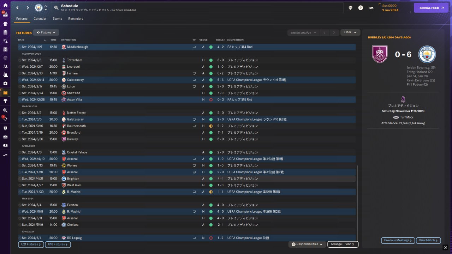The height and width of the screenshot is (254, 452).
Task: Open the Social Feed button
Action: (x=431, y=8)
